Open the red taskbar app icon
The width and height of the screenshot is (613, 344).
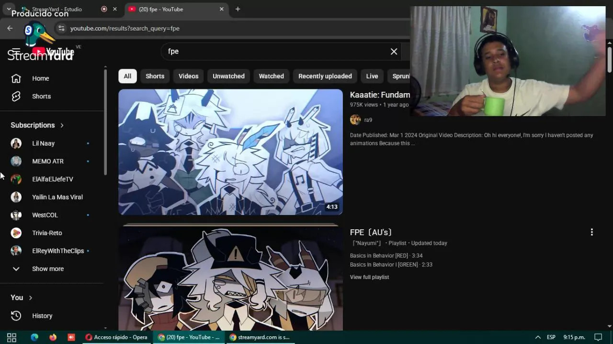71,337
